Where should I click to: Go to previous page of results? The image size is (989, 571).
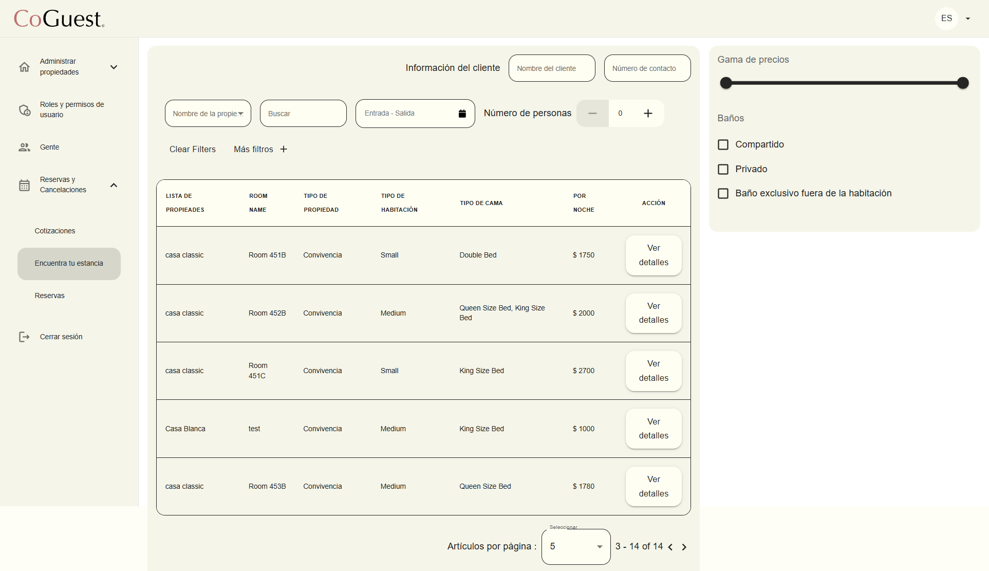670,547
